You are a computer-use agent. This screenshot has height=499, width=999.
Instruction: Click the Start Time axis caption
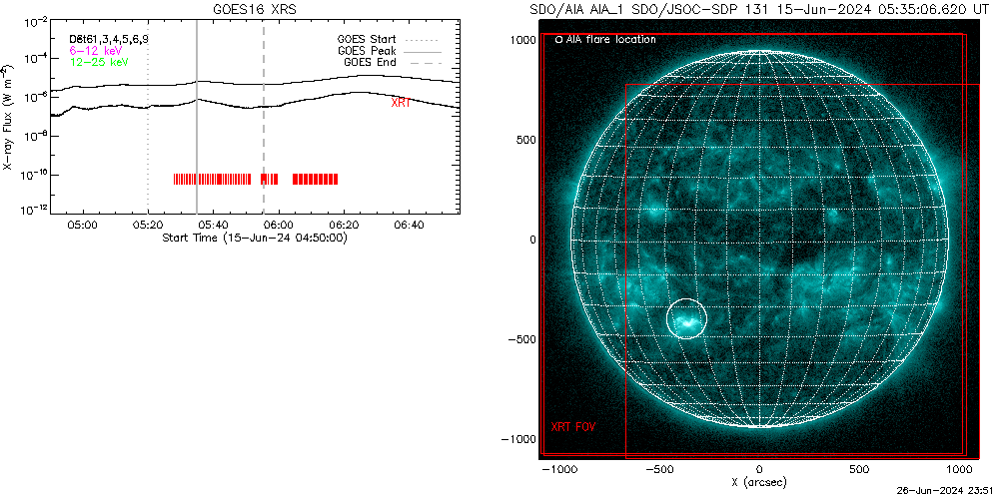point(255,238)
